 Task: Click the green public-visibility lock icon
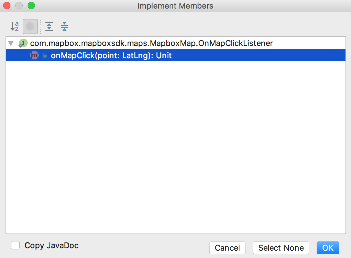pos(44,55)
